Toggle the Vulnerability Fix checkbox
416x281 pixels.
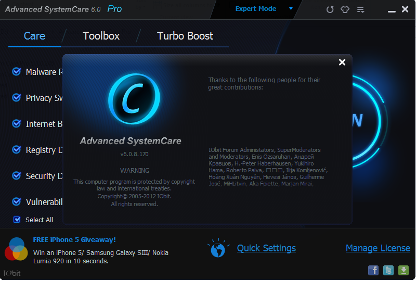click(17, 201)
